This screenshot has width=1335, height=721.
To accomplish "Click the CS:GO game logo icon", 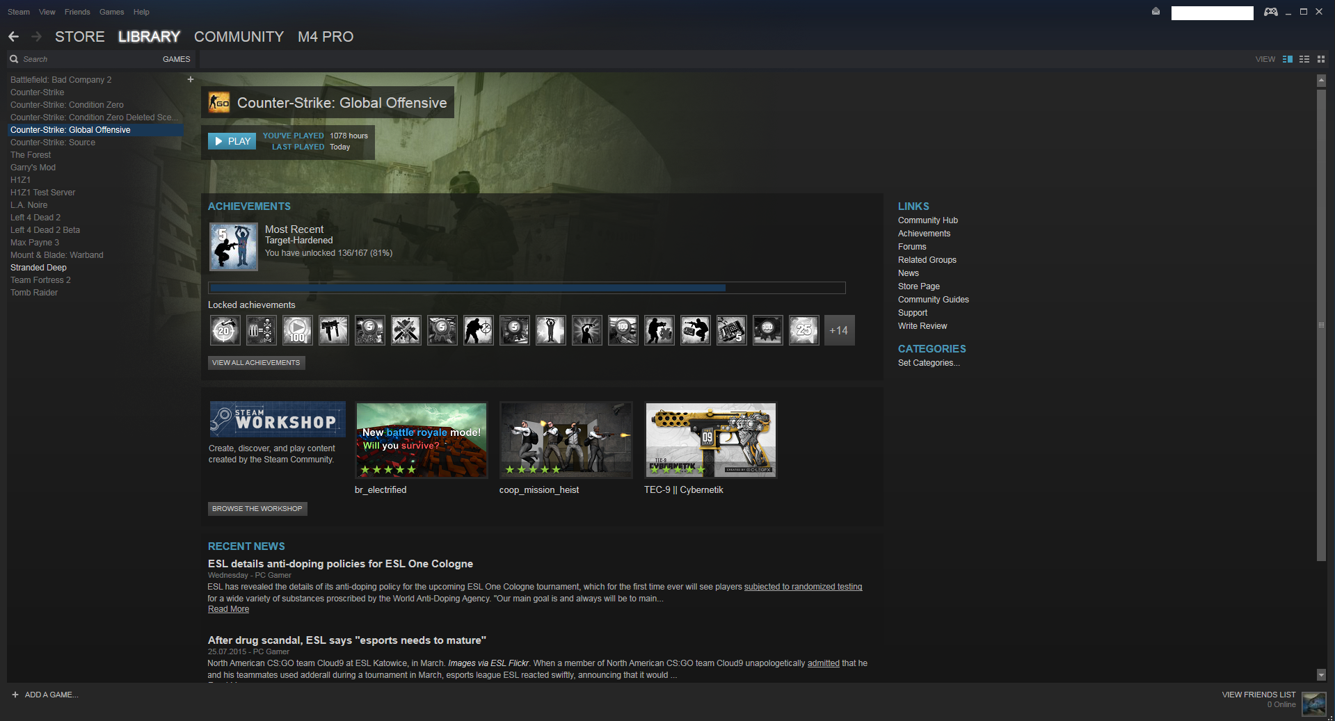I will point(219,103).
